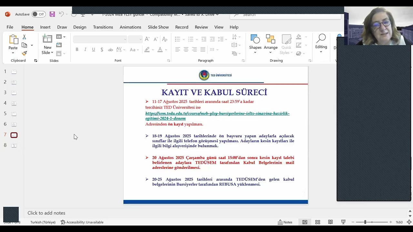Screen dimensions: 413x232
Task: Align text left
Action: (x=177, y=50)
